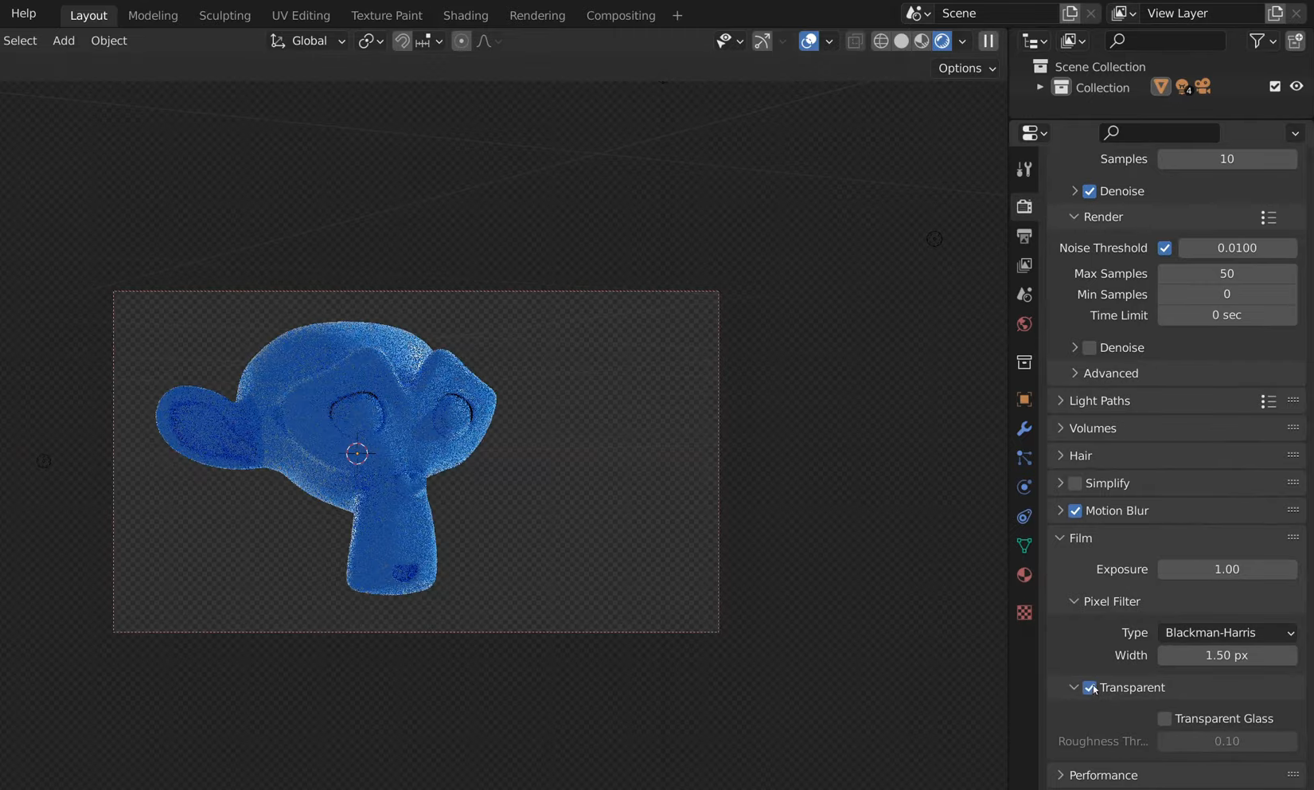Open the Help menu
The image size is (1314, 790).
pyautogui.click(x=24, y=14)
